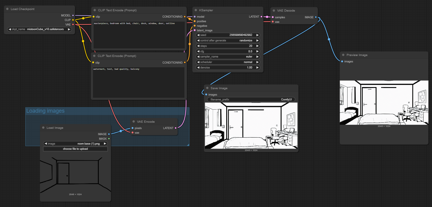
Task: Click the CLIP output port on Load Checkpoint
Action: click(73, 20)
